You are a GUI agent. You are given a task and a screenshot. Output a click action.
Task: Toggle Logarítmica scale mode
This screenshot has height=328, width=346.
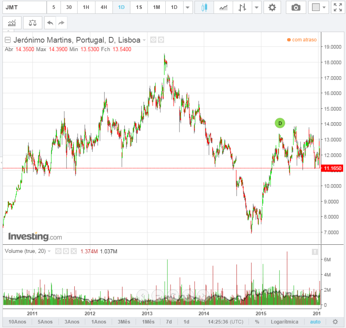[284, 322]
